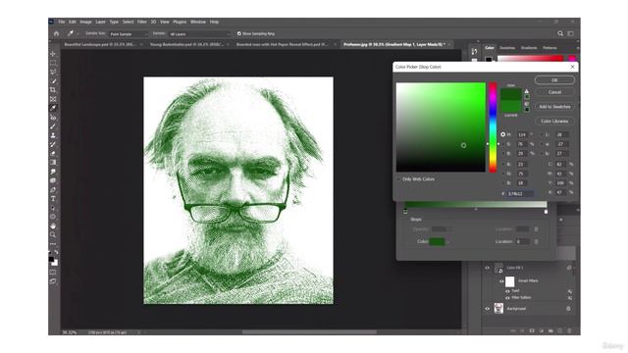Open the Sample Size dropdown

coord(129,34)
